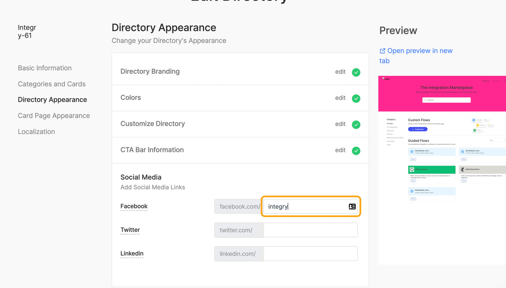Click the Social Media section heading
The width and height of the screenshot is (506, 288).
(141, 177)
